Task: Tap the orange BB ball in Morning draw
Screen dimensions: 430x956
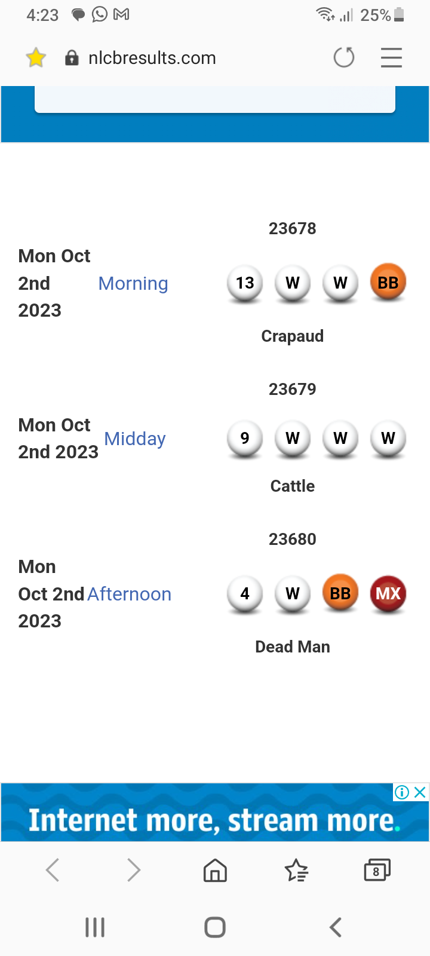Action: [388, 282]
